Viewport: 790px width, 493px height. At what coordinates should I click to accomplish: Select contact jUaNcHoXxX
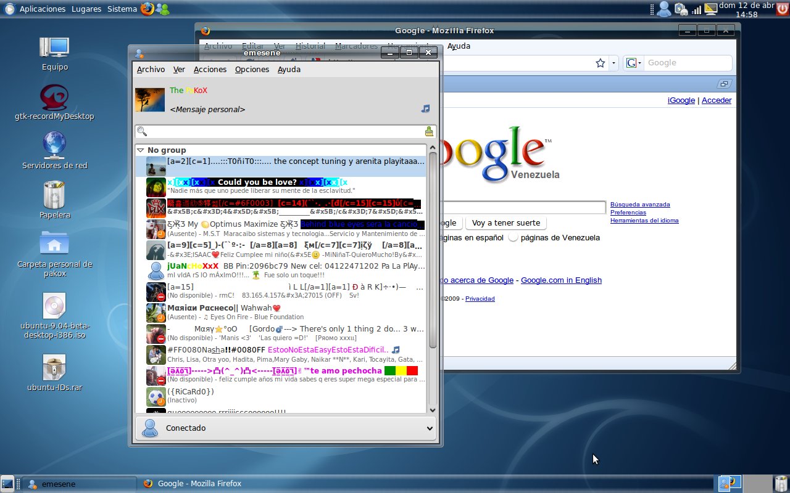click(281, 271)
